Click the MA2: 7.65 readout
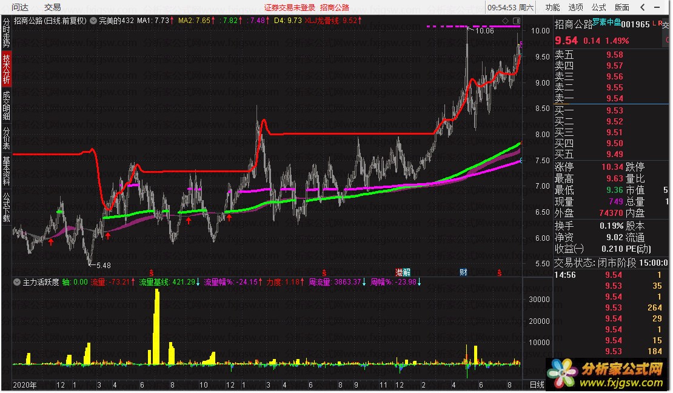This screenshot has height=393, width=673. click(196, 20)
